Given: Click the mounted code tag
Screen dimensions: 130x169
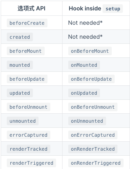Looking at the screenshot, I should (20, 65).
